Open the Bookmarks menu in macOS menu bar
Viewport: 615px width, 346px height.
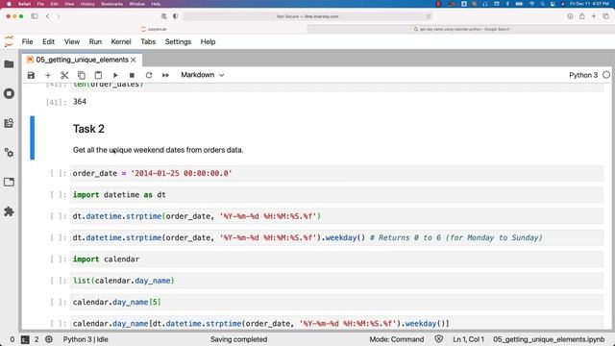click(x=111, y=4)
